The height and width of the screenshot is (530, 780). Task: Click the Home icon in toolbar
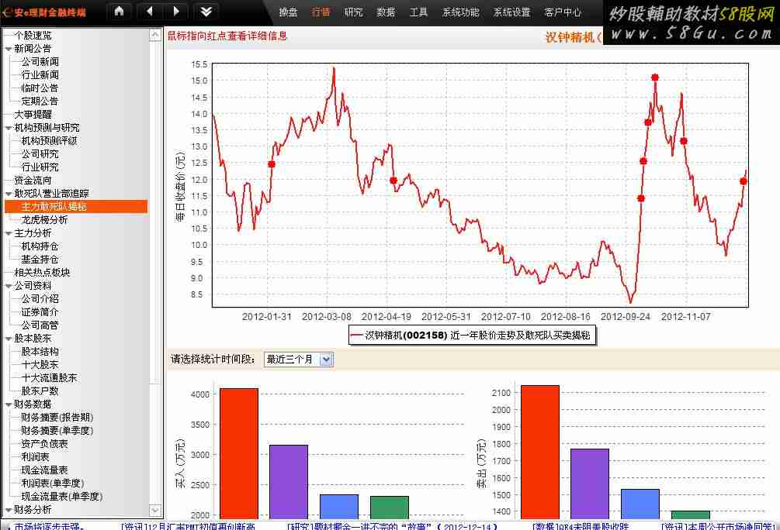pos(119,12)
